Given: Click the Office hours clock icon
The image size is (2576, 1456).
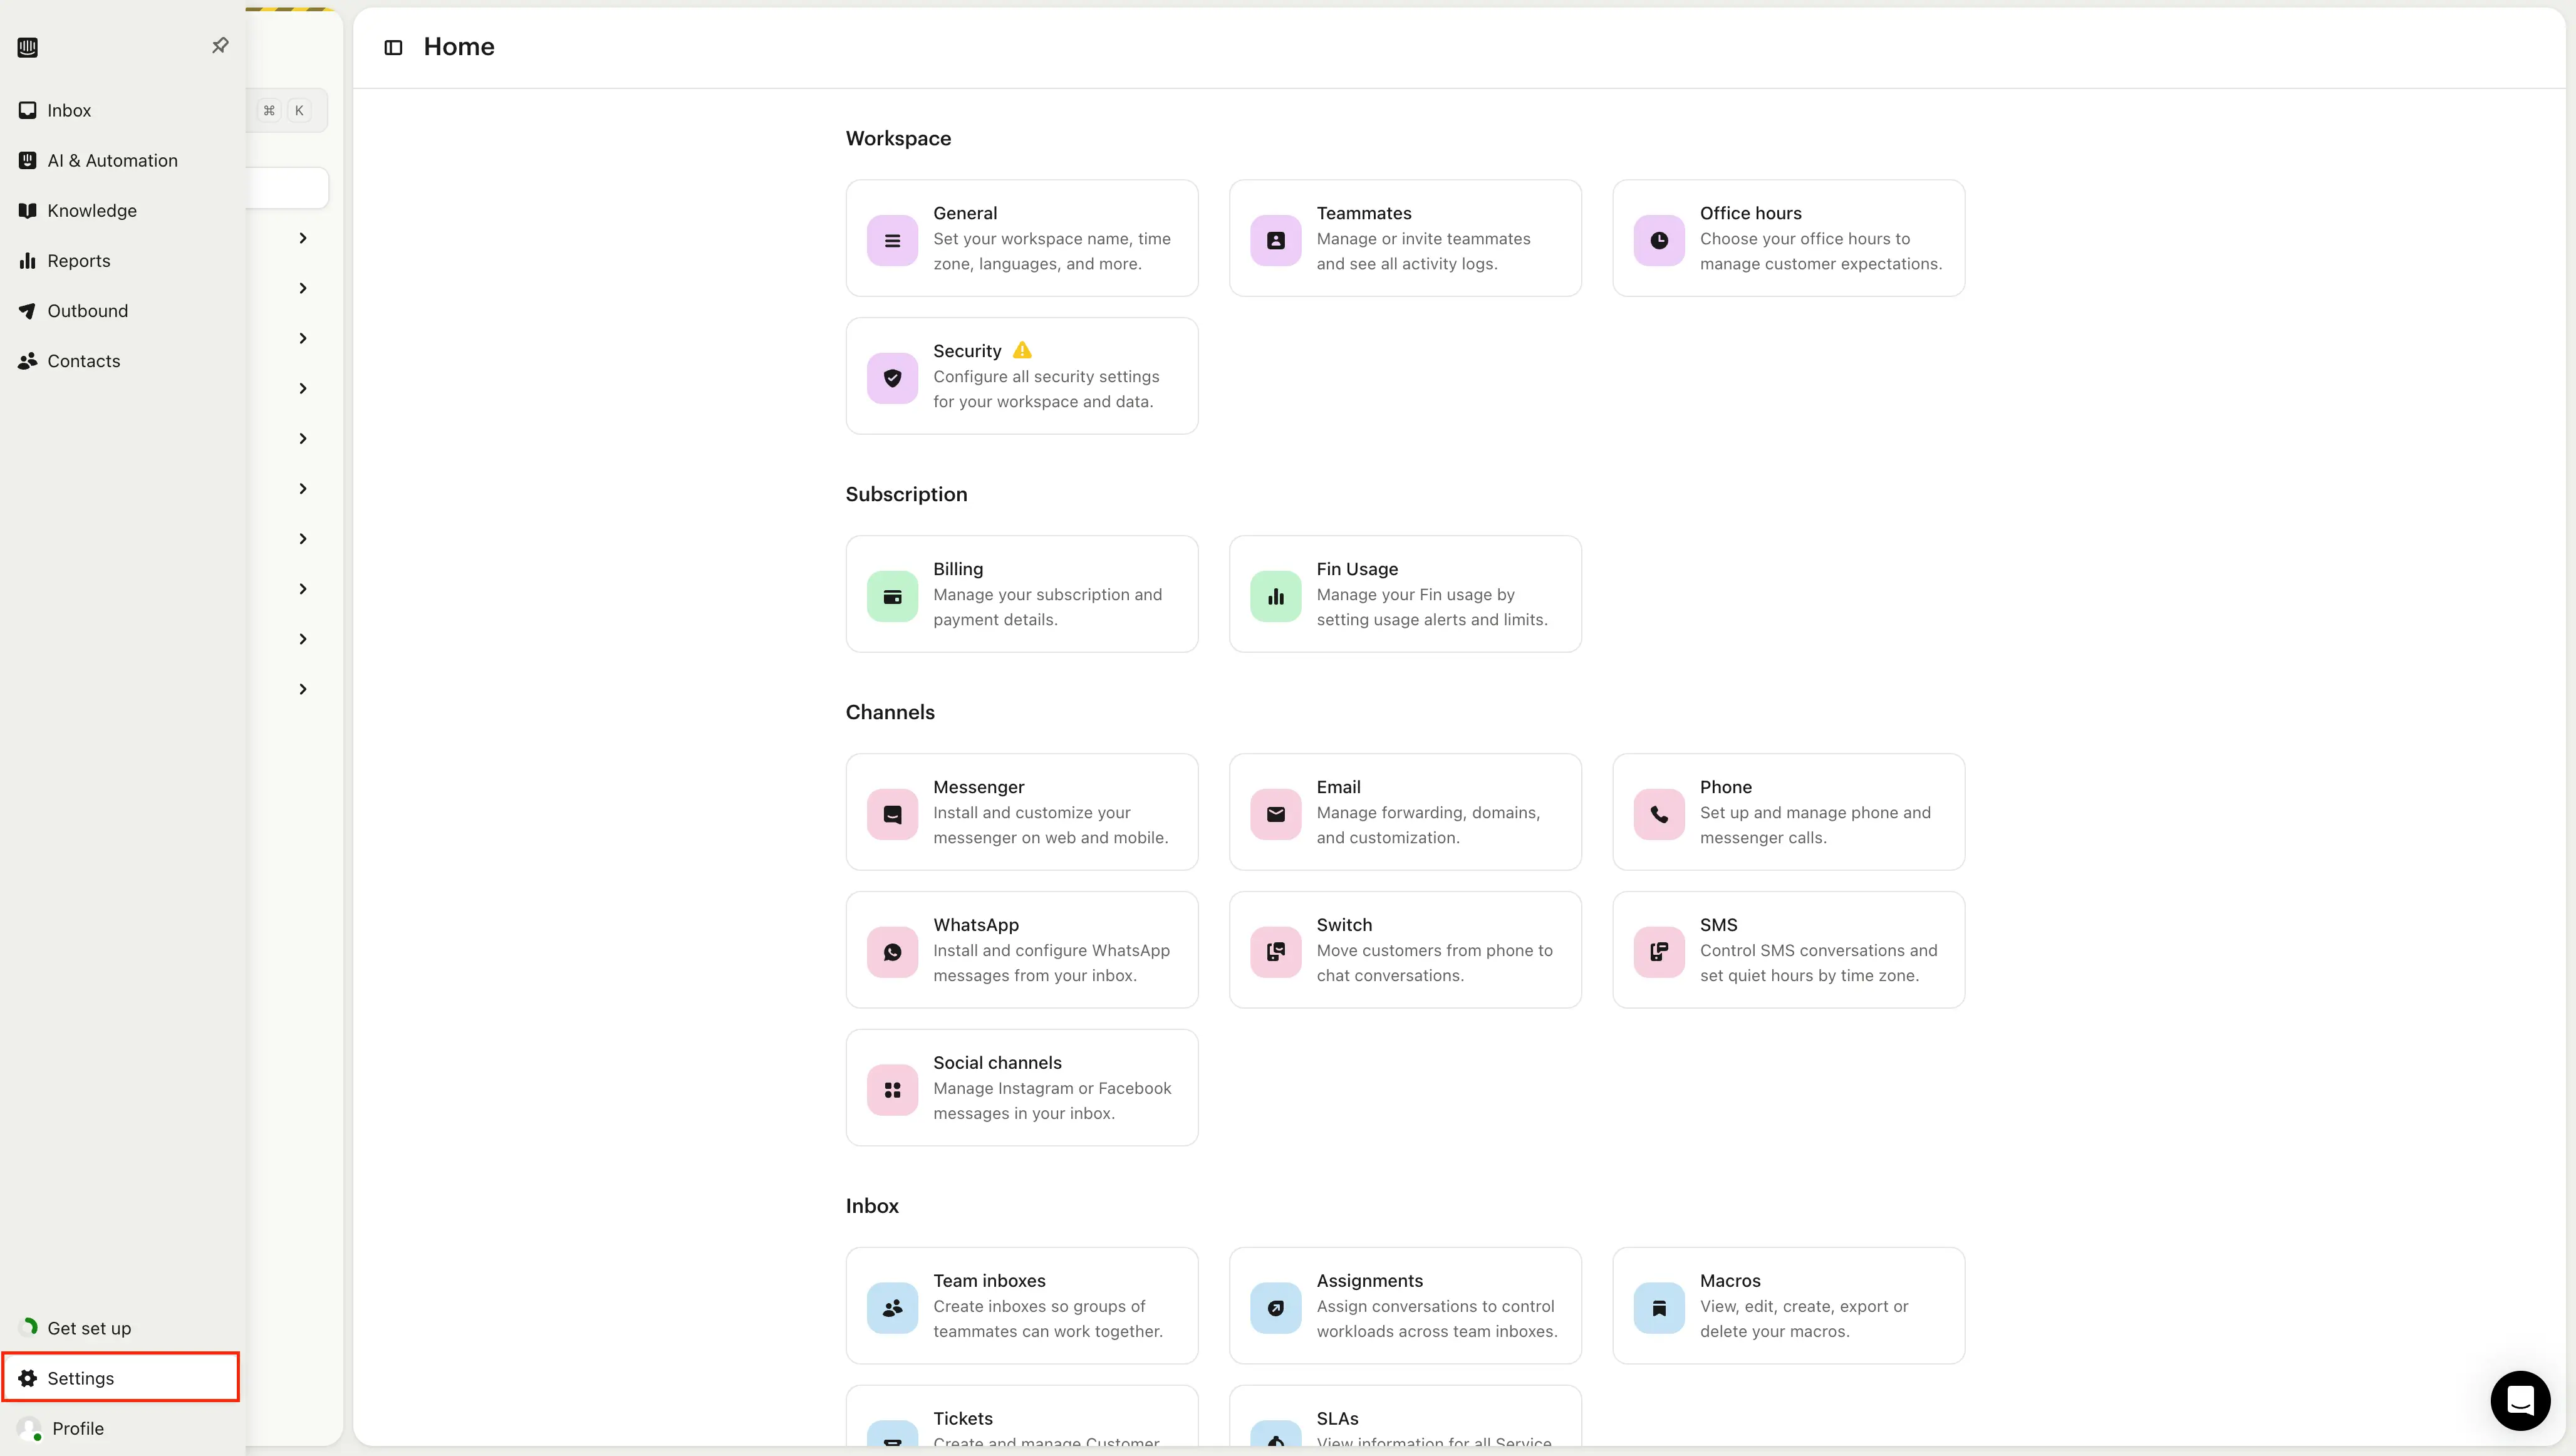Looking at the screenshot, I should click(x=1658, y=240).
